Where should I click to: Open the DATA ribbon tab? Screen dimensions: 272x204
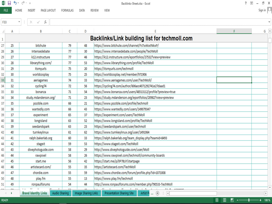(82, 10)
